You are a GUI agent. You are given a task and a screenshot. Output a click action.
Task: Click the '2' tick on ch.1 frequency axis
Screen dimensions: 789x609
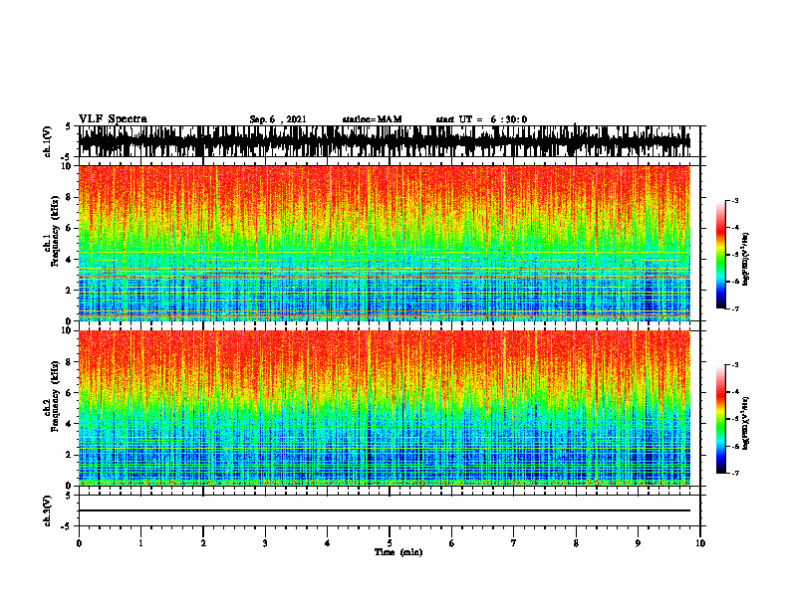[x=70, y=290]
